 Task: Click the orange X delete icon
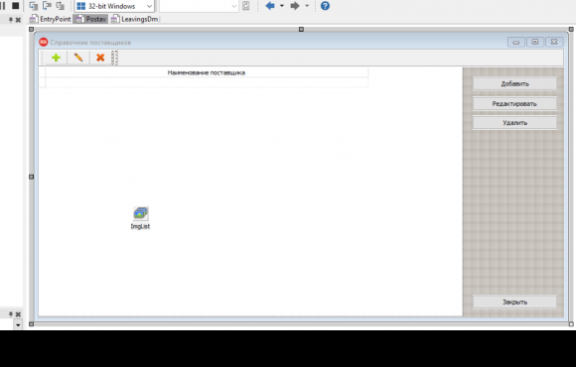[x=100, y=58]
